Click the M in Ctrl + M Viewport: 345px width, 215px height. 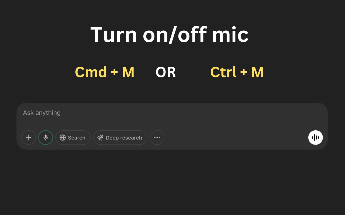coord(257,72)
